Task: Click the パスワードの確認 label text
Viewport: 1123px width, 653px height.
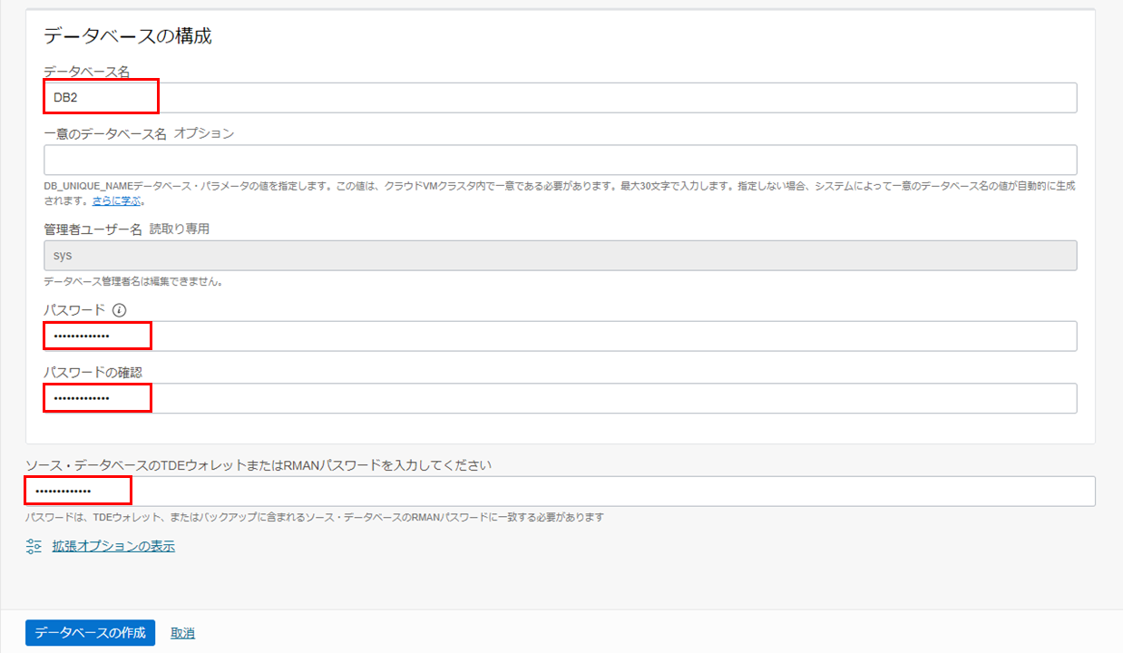Action: [93, 373]
